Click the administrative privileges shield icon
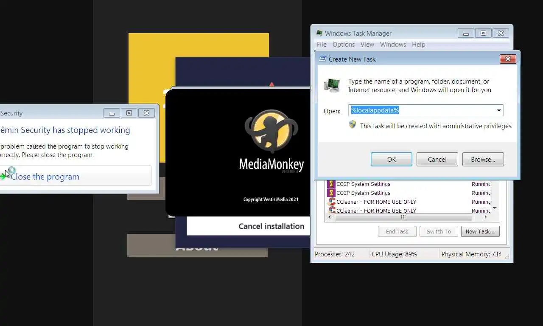The image size is (543, 326). [x=353, y=124]
